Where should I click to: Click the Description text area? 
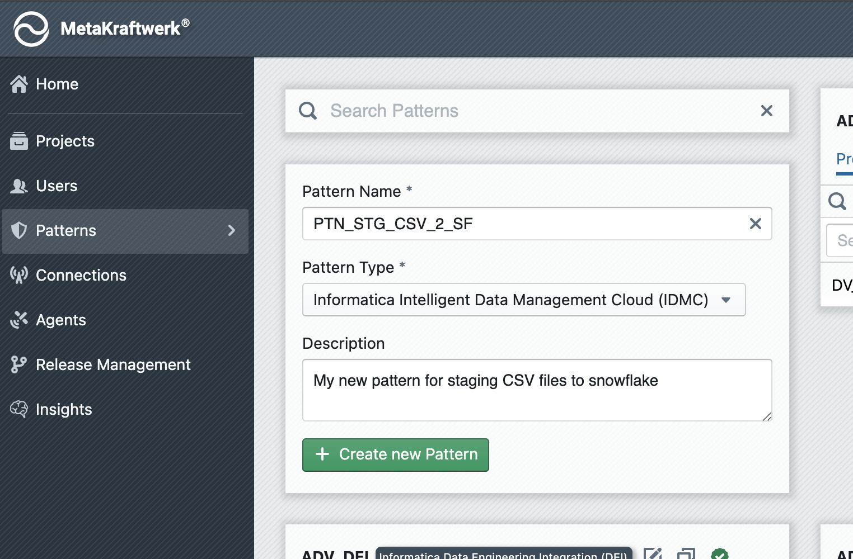coord(536,390)
